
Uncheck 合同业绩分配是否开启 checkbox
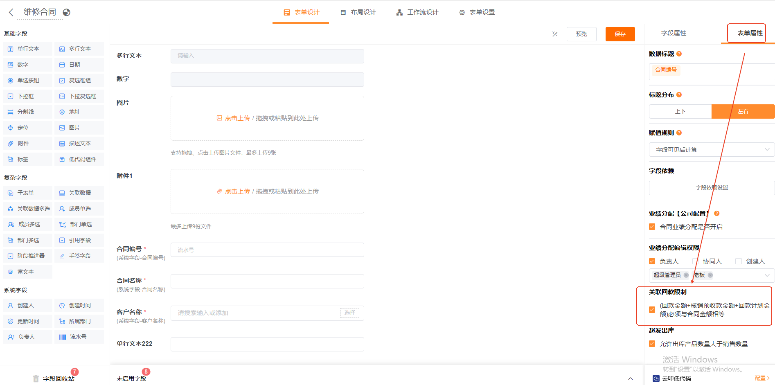652,227
